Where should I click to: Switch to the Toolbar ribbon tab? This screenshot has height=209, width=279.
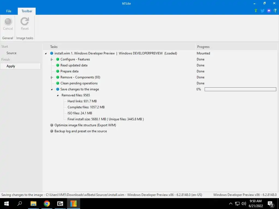pyautogui.click(x=27, y=11)
